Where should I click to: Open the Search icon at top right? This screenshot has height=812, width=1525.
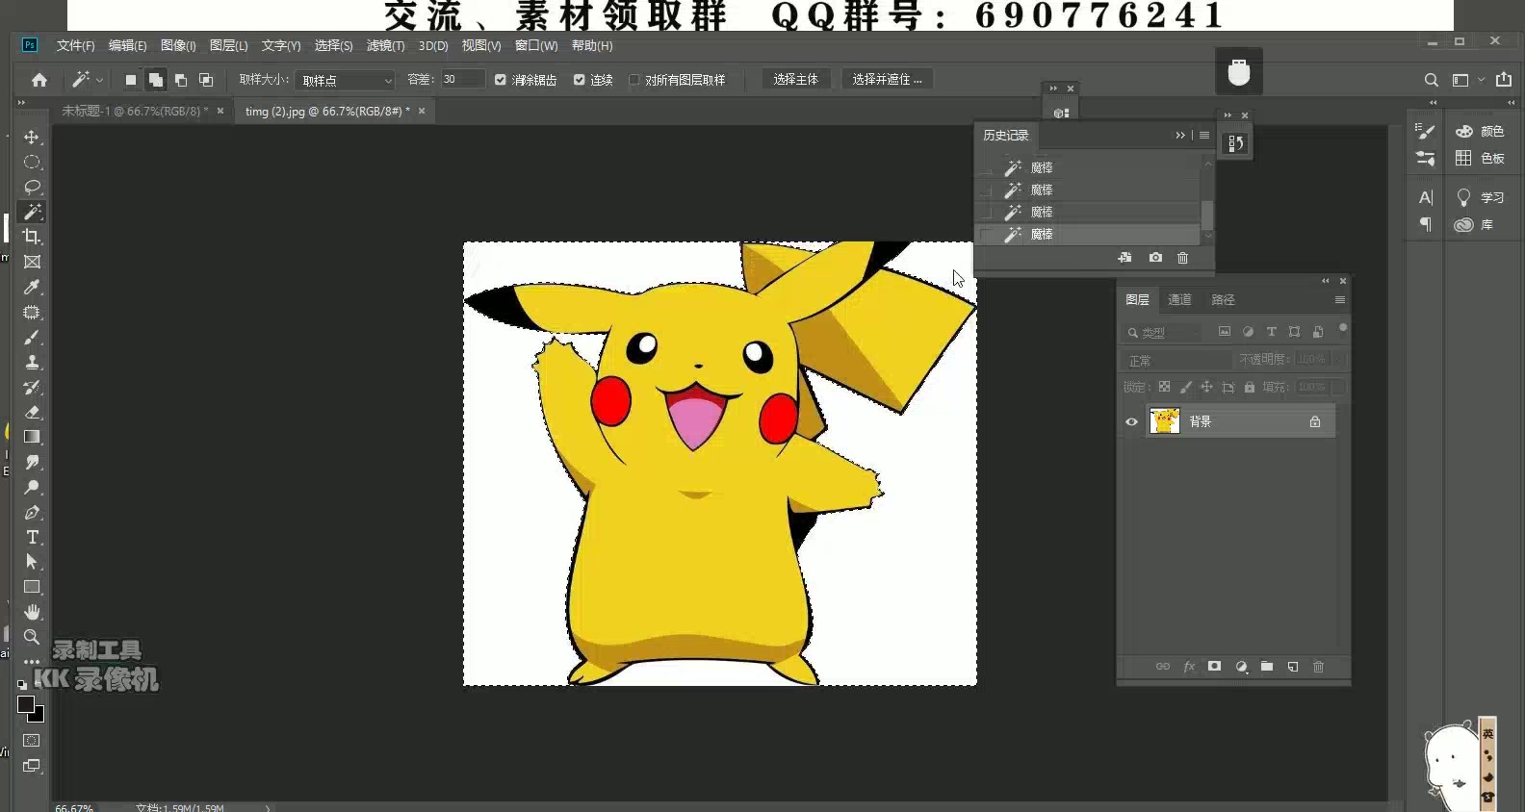[1432, 80]
